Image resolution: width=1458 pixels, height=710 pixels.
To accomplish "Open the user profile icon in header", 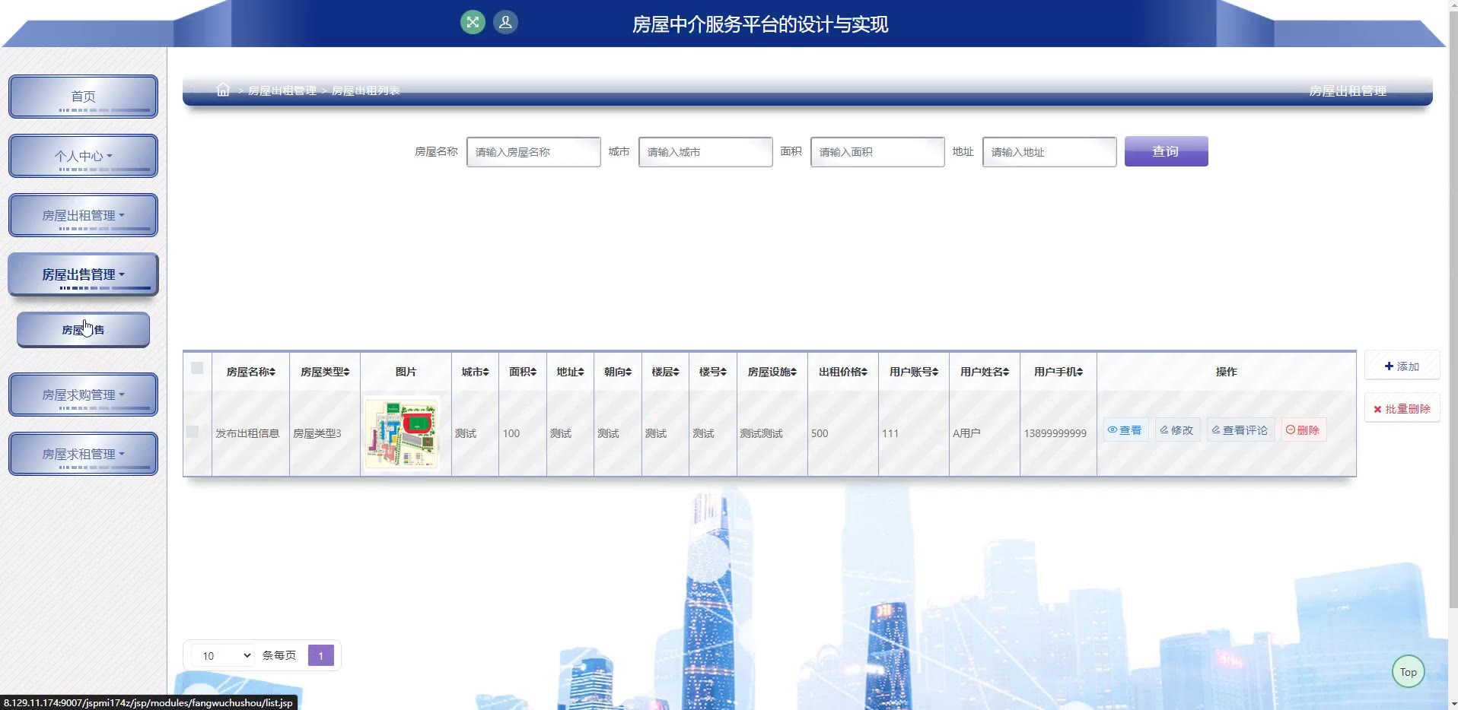I will (x=505, y=22).
